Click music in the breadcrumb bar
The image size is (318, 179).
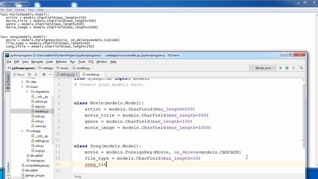[63, 68]
